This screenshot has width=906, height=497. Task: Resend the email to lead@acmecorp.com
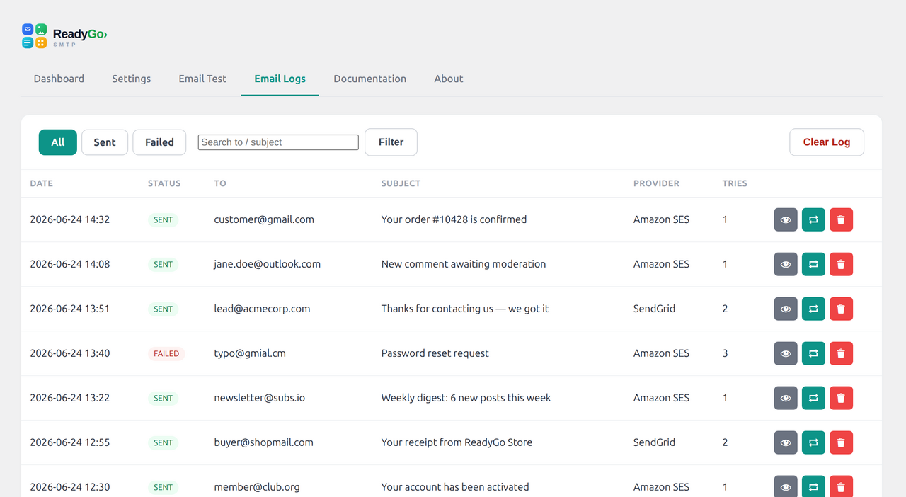[813, 309]
